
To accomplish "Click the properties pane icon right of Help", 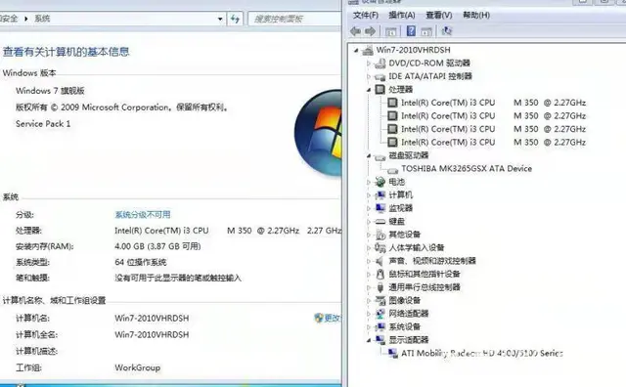I will (x=426, y=31).
